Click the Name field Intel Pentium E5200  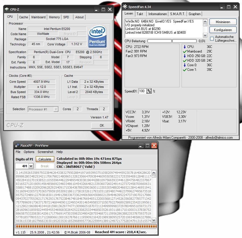point(57,29)
